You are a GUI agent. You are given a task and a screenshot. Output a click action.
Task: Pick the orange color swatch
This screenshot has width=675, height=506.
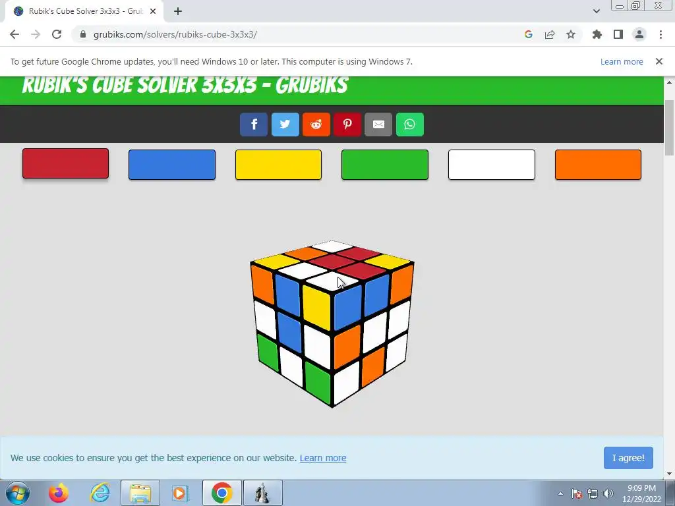tap(598, 165)
